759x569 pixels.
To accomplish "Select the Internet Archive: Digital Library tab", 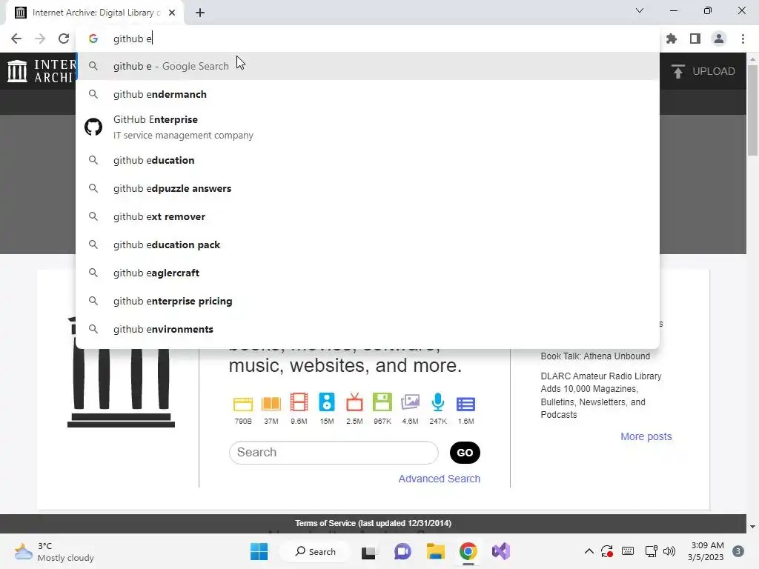I will click(95, 13).
